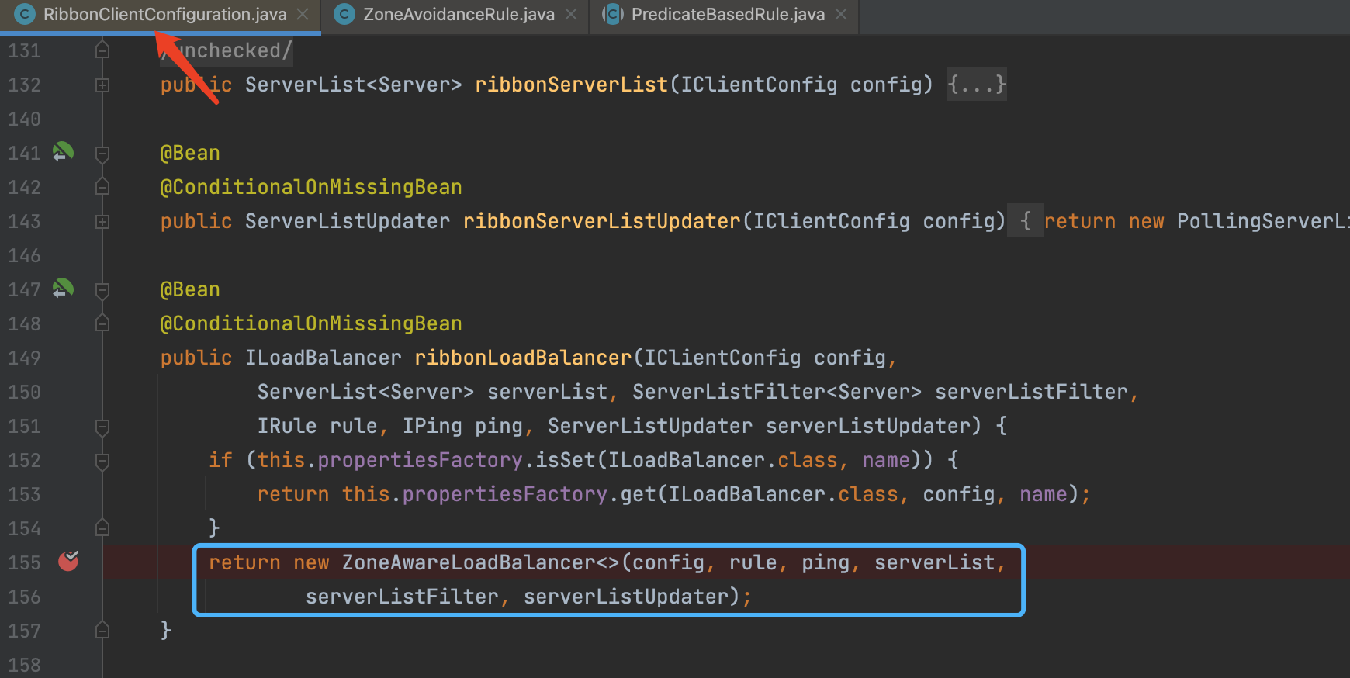Close the PredicateBasedRule.java tab

coord(841,15)
